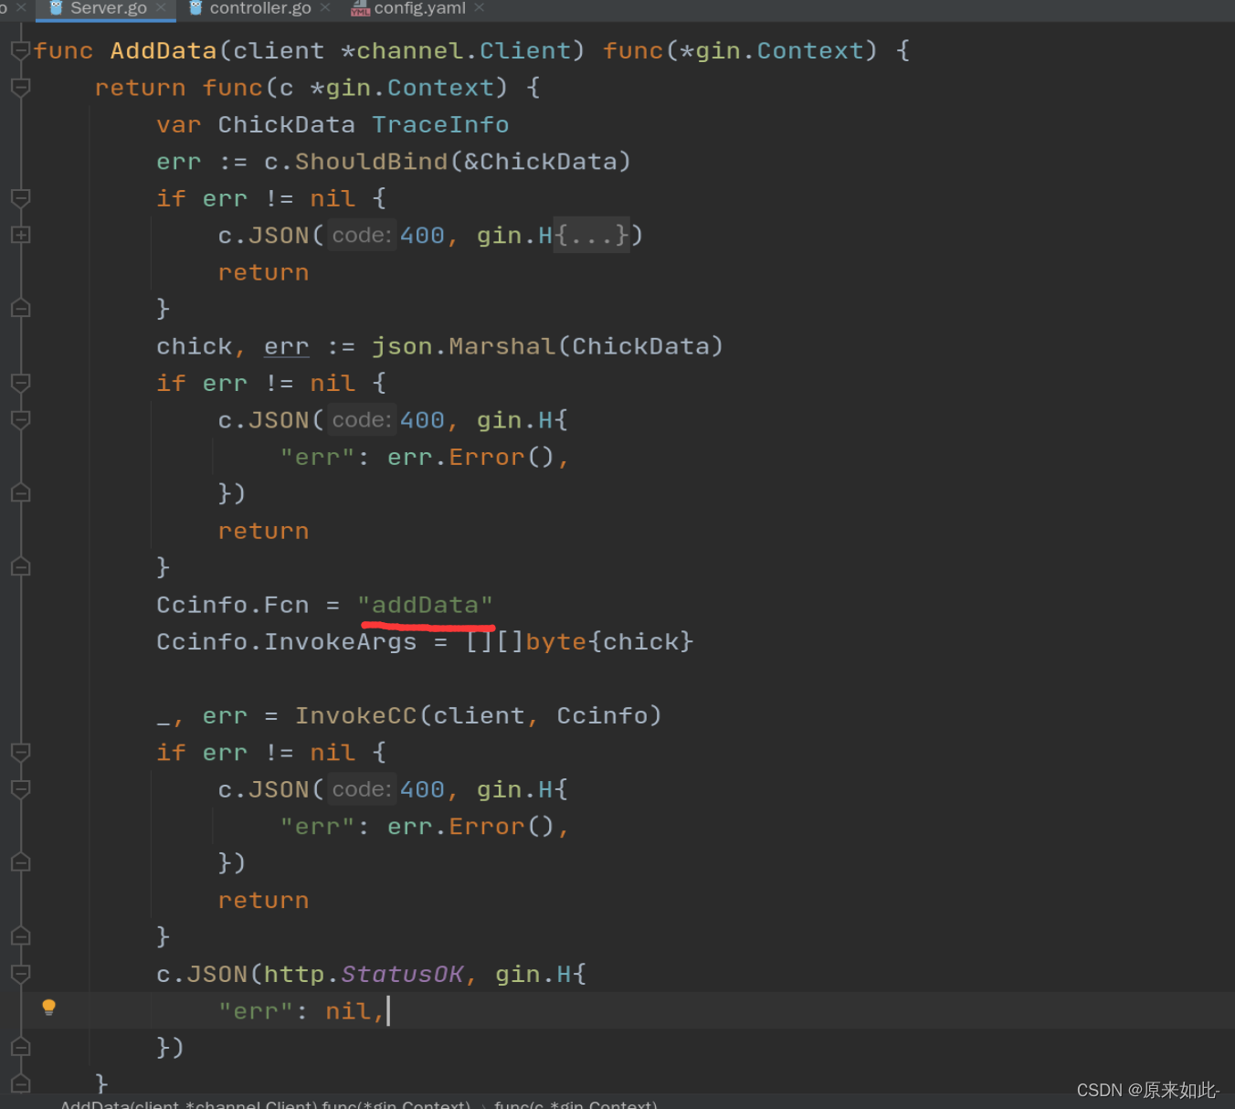1235x1109 pixels.
Task: Open the controller.go tab
Action: pyautogui.click(x=260, y=8)
